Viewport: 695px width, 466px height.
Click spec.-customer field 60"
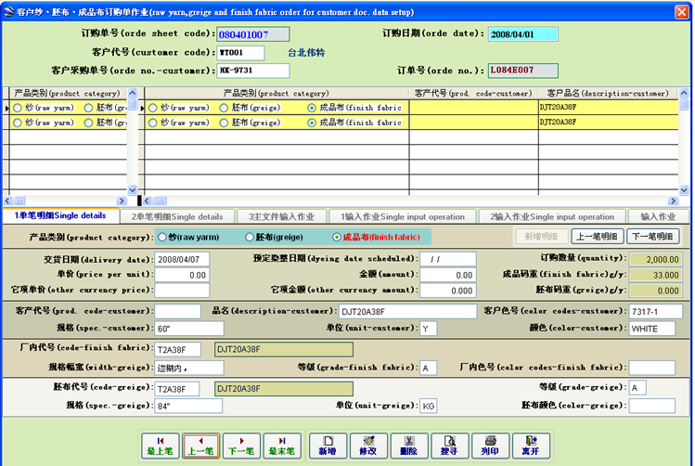[189, 329]
